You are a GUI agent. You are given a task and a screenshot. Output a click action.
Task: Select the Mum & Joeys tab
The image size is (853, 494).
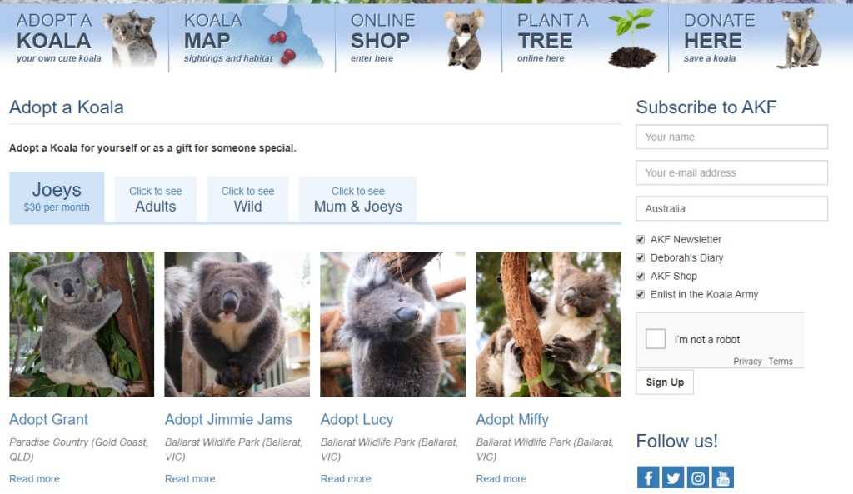click(358, 199)
